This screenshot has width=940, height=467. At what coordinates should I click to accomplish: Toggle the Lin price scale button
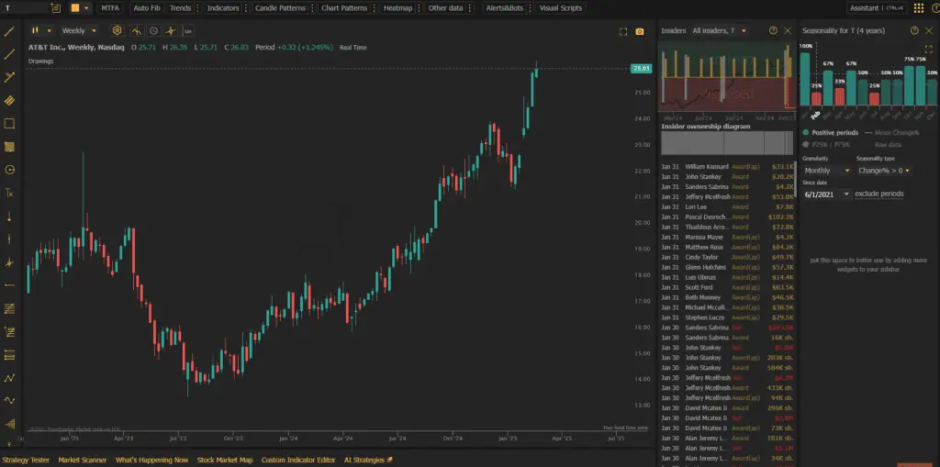click(x=188, y=30)
